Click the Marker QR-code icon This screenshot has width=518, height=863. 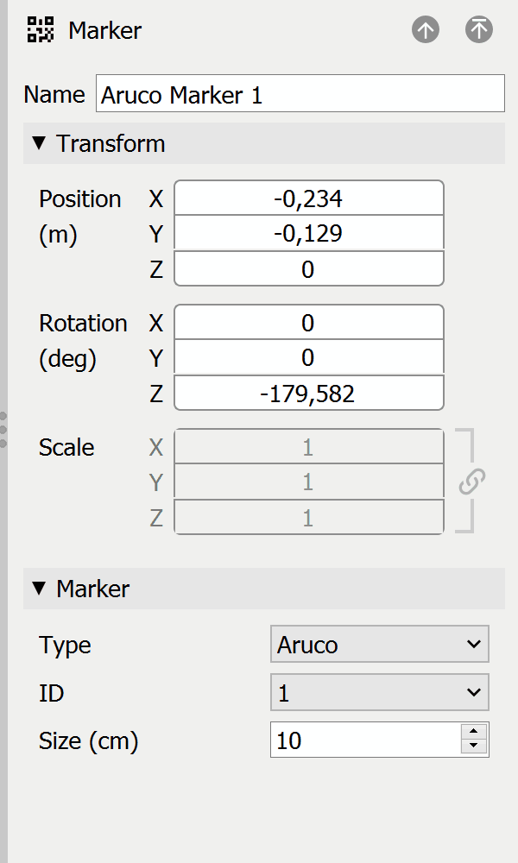click(x=41, y=30)
